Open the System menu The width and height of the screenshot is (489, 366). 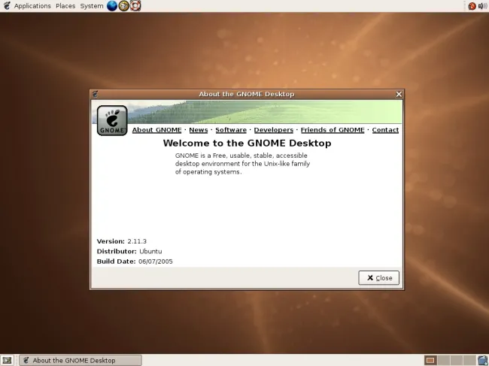(x=92, y=6)
